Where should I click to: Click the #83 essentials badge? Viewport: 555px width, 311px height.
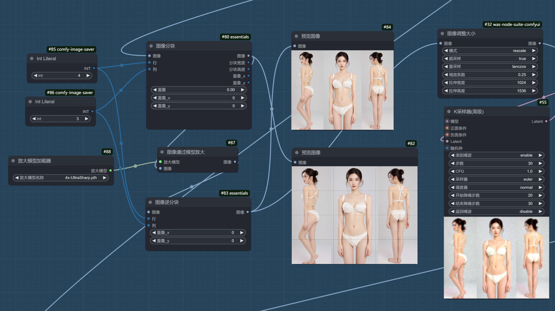[x=234, y=193]
